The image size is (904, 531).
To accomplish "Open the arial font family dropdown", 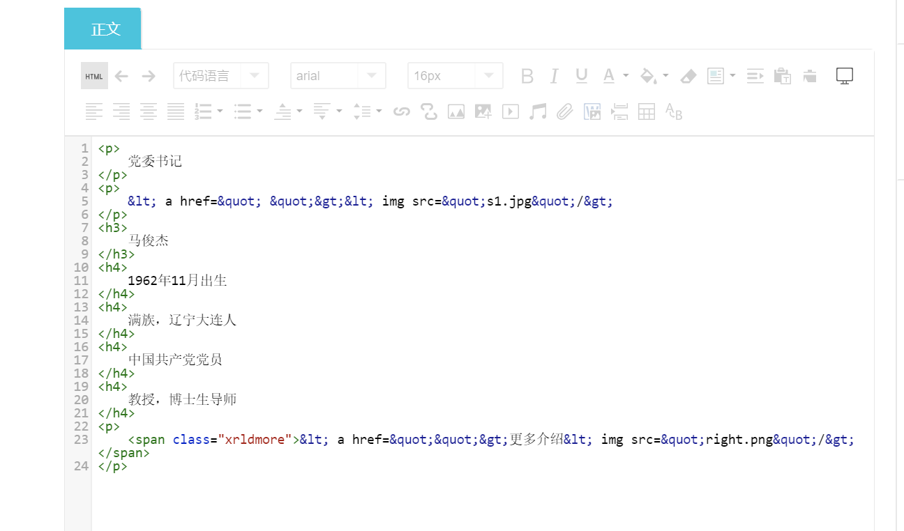I will [x=338, y=76].
